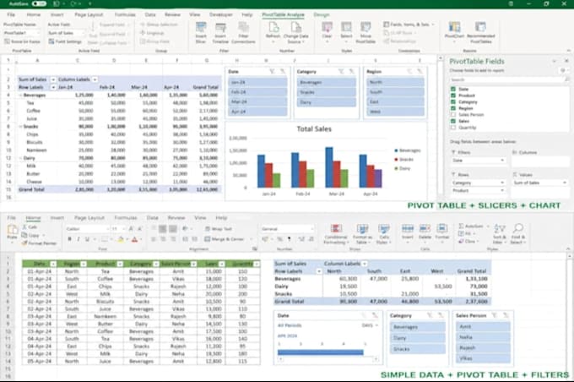This screenshot has width=574, height=382.
Task: Click Insert Timeline in the top ribbon
Action: point(220,32)
